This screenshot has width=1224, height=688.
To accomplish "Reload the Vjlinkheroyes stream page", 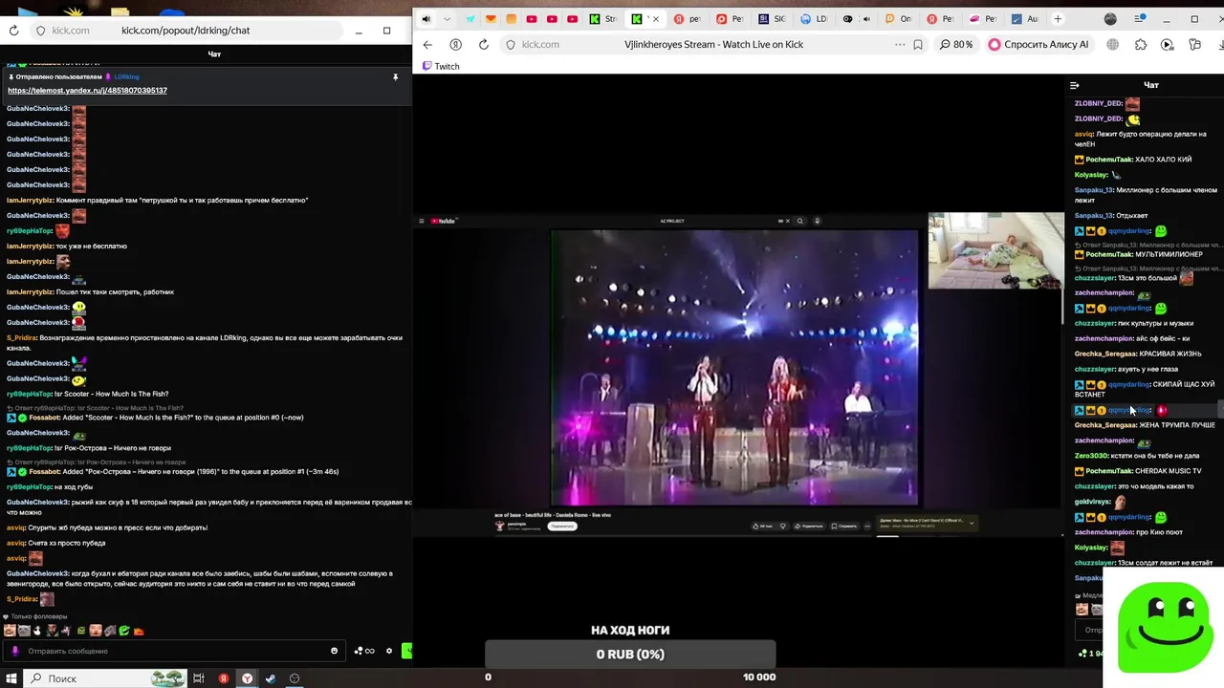I will point(484,45).
